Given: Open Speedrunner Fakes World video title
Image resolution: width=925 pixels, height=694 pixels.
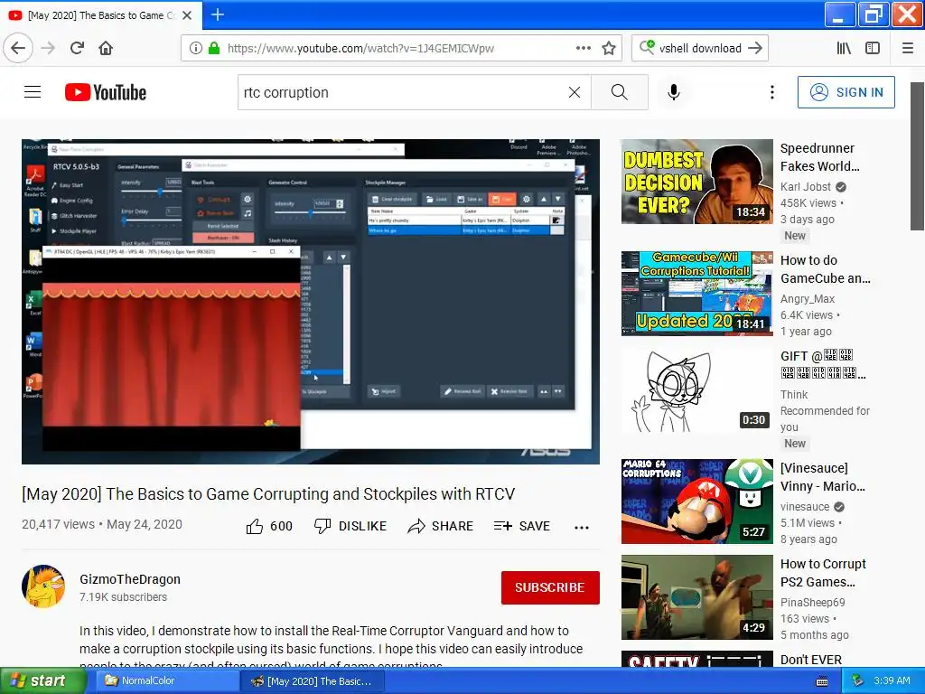Looking at the screenshot, I should 820,157.
